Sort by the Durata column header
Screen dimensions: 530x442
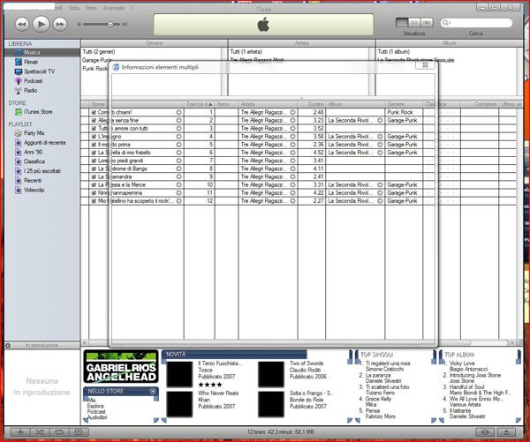(x=312, y=104)
